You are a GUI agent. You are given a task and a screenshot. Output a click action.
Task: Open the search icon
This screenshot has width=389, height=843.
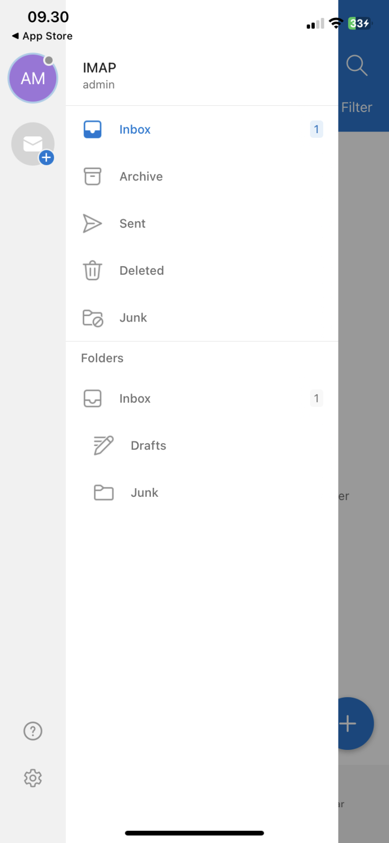(357, 65)
